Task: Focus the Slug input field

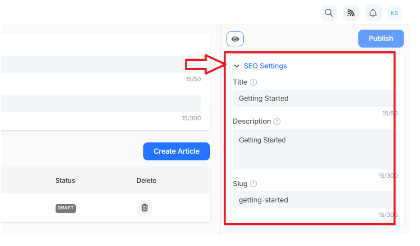Action: pos(315,200)
